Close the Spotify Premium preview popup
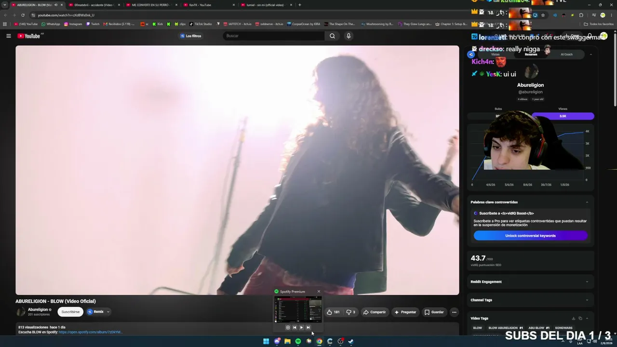This screenshot has width=617, height=347. tap(319, 292)
